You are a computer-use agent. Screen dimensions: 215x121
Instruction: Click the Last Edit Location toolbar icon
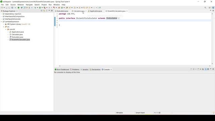(84, 8)
